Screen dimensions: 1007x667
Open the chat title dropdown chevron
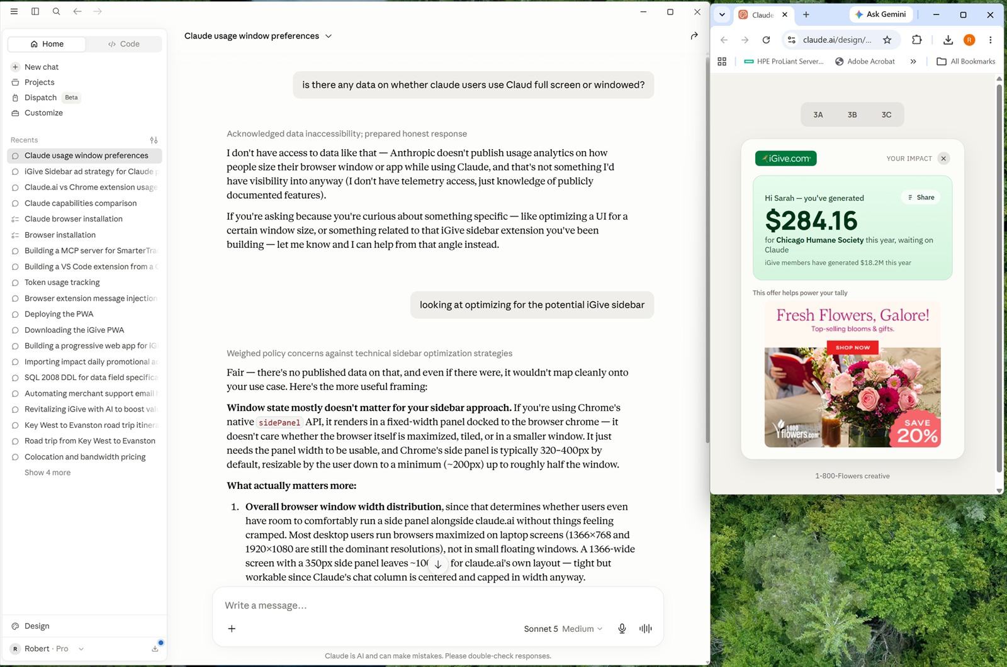[329, 36]
